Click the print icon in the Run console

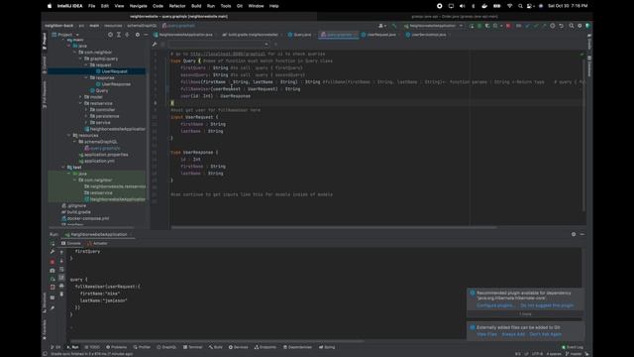click(x=61, y=286)
